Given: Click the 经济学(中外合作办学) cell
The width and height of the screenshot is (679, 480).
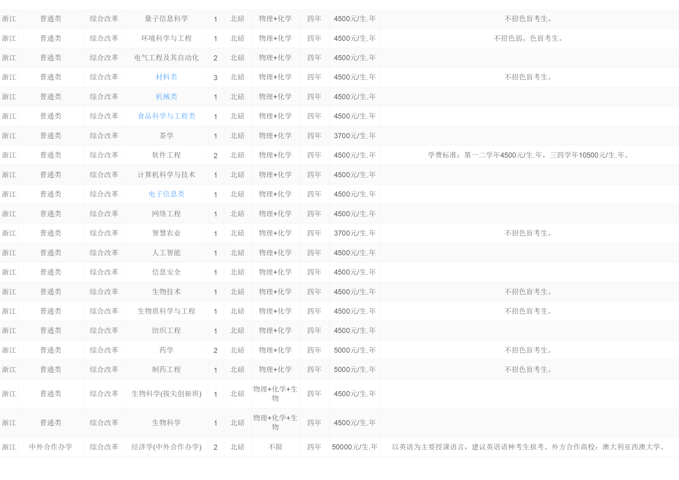Looking at the screenshot, I should 166,447.
